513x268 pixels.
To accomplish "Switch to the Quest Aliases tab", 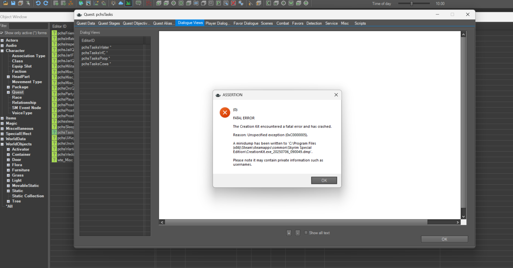I will click(164, 23).
